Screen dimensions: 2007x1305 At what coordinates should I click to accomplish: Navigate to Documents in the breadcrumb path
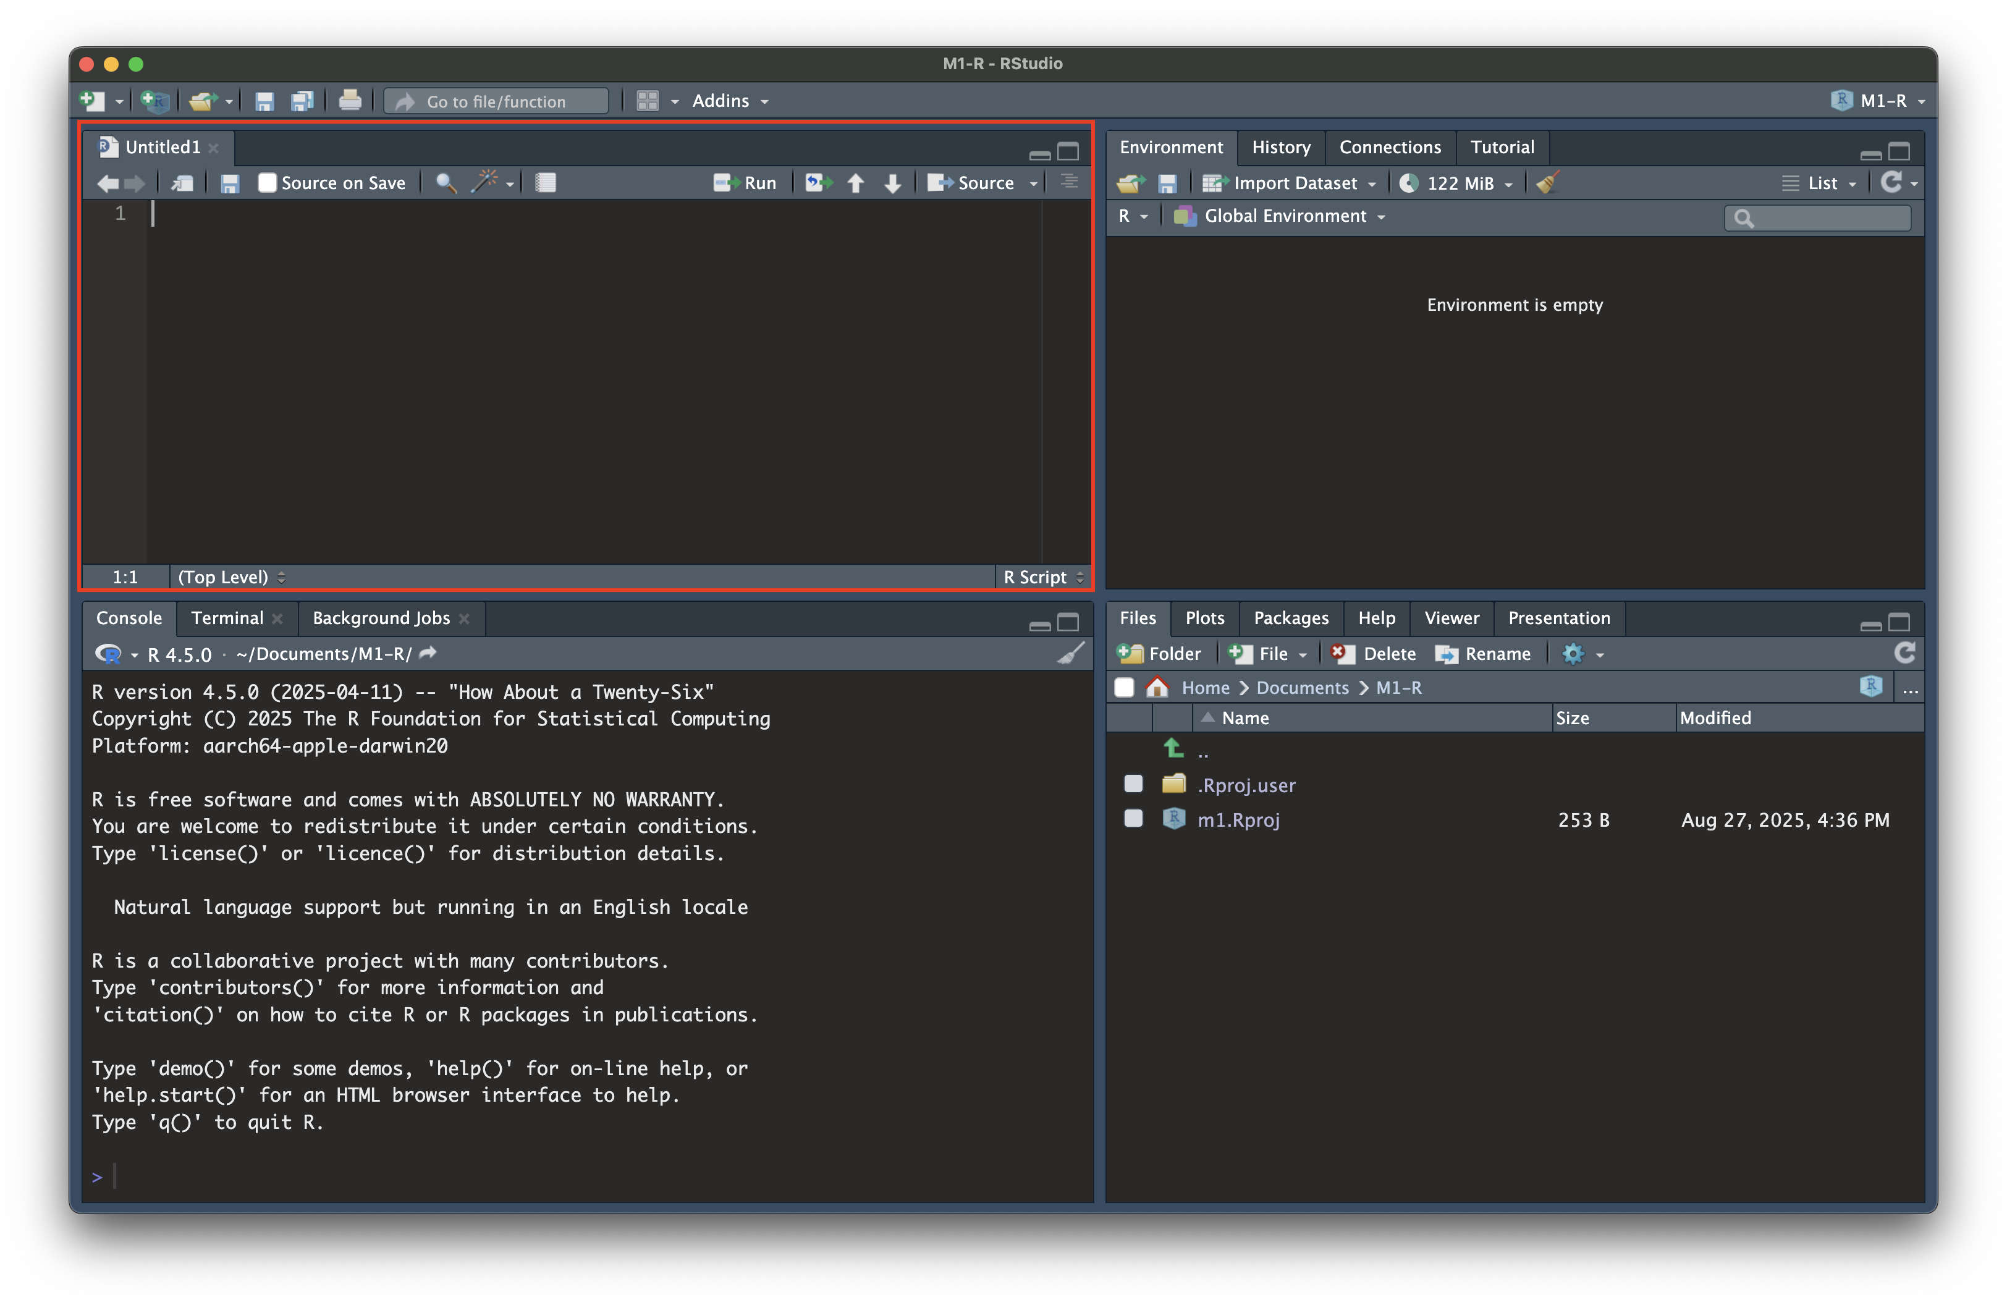[x=1302, y=688]
